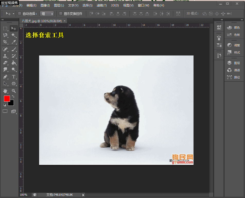The width and height of the screenshot is (245, 198).
Task: Activate the Pen tool
Action: [5, 77]
